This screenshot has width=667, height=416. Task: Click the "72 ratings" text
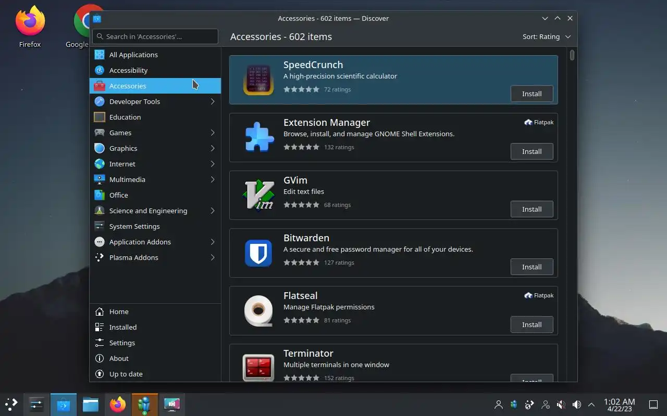point(337,89)
